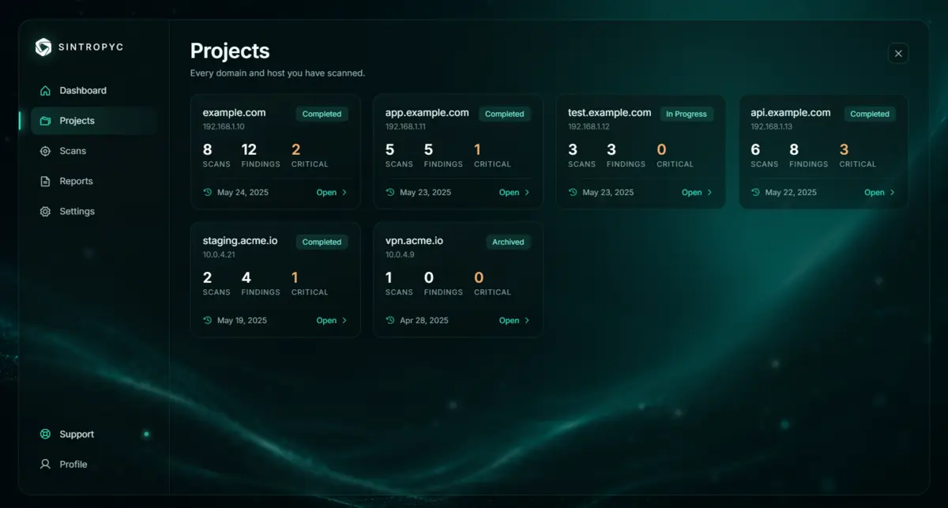This screenshot has width=948, height=508.
Task: Click the Projects folder icon
Action: click(x=45, y=121)
